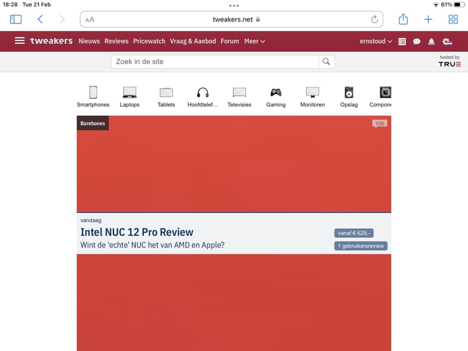468x351 pixels.
Task: Select the tweakers.net address bar
Action: [x=232, y=19]
